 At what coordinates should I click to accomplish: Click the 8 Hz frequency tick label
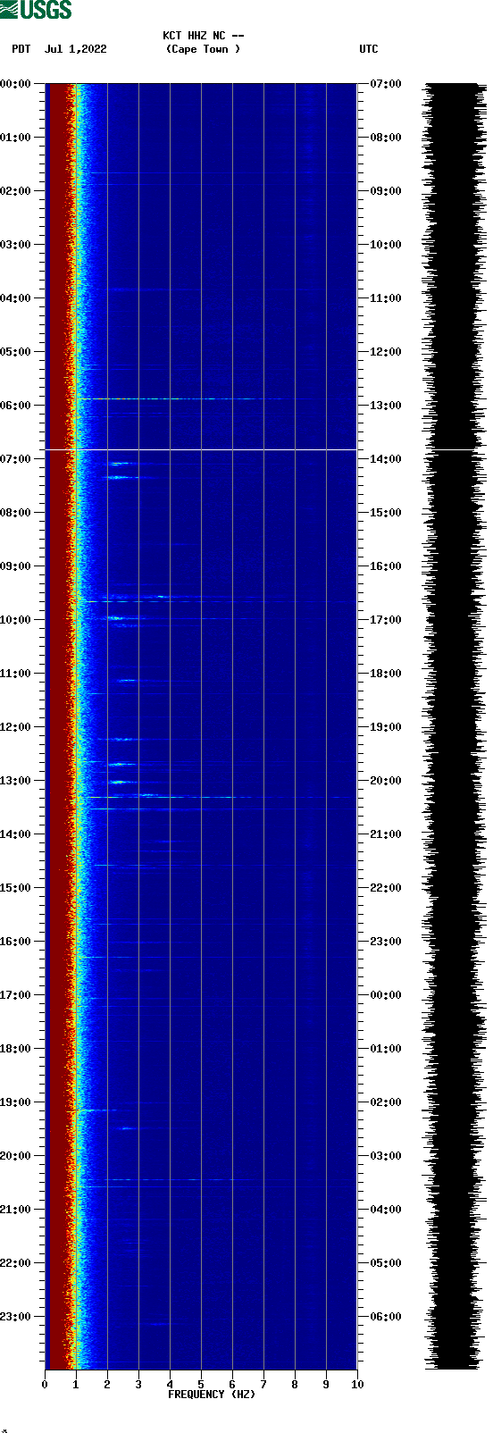click(x=295, y=1385)
